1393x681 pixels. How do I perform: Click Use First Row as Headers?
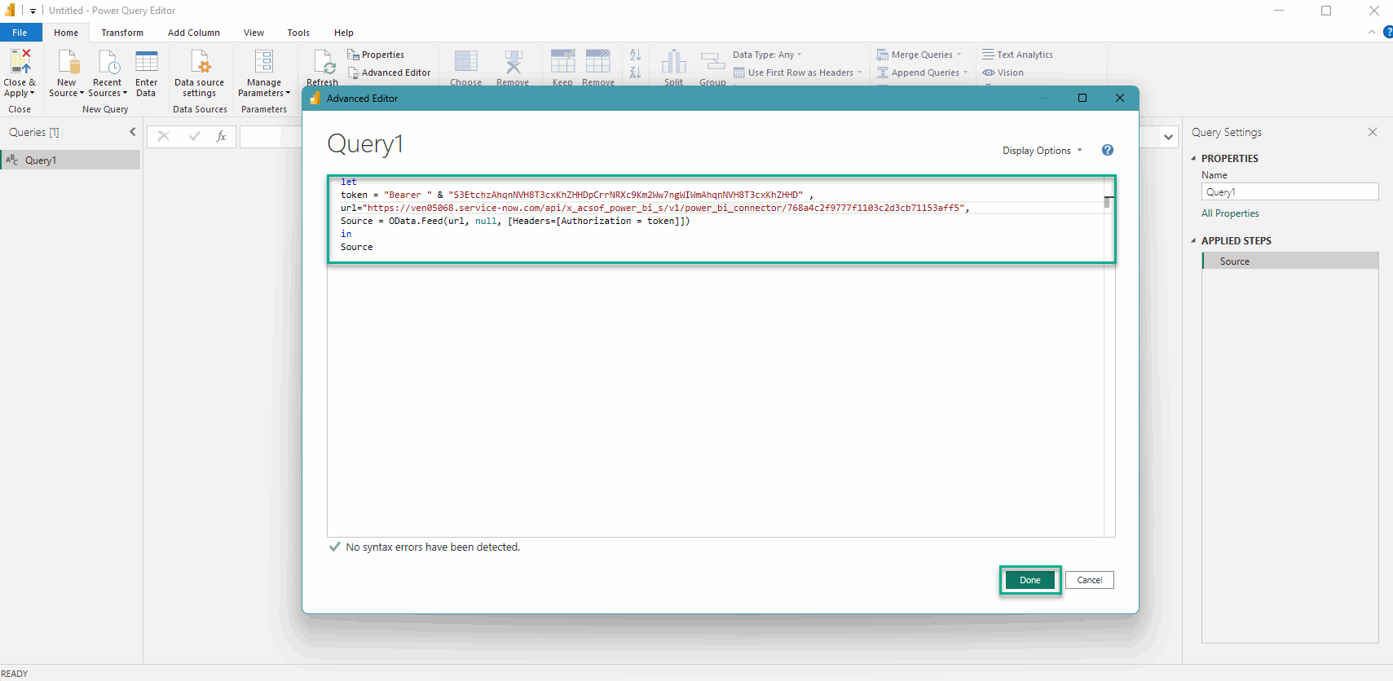click(797, 72)
